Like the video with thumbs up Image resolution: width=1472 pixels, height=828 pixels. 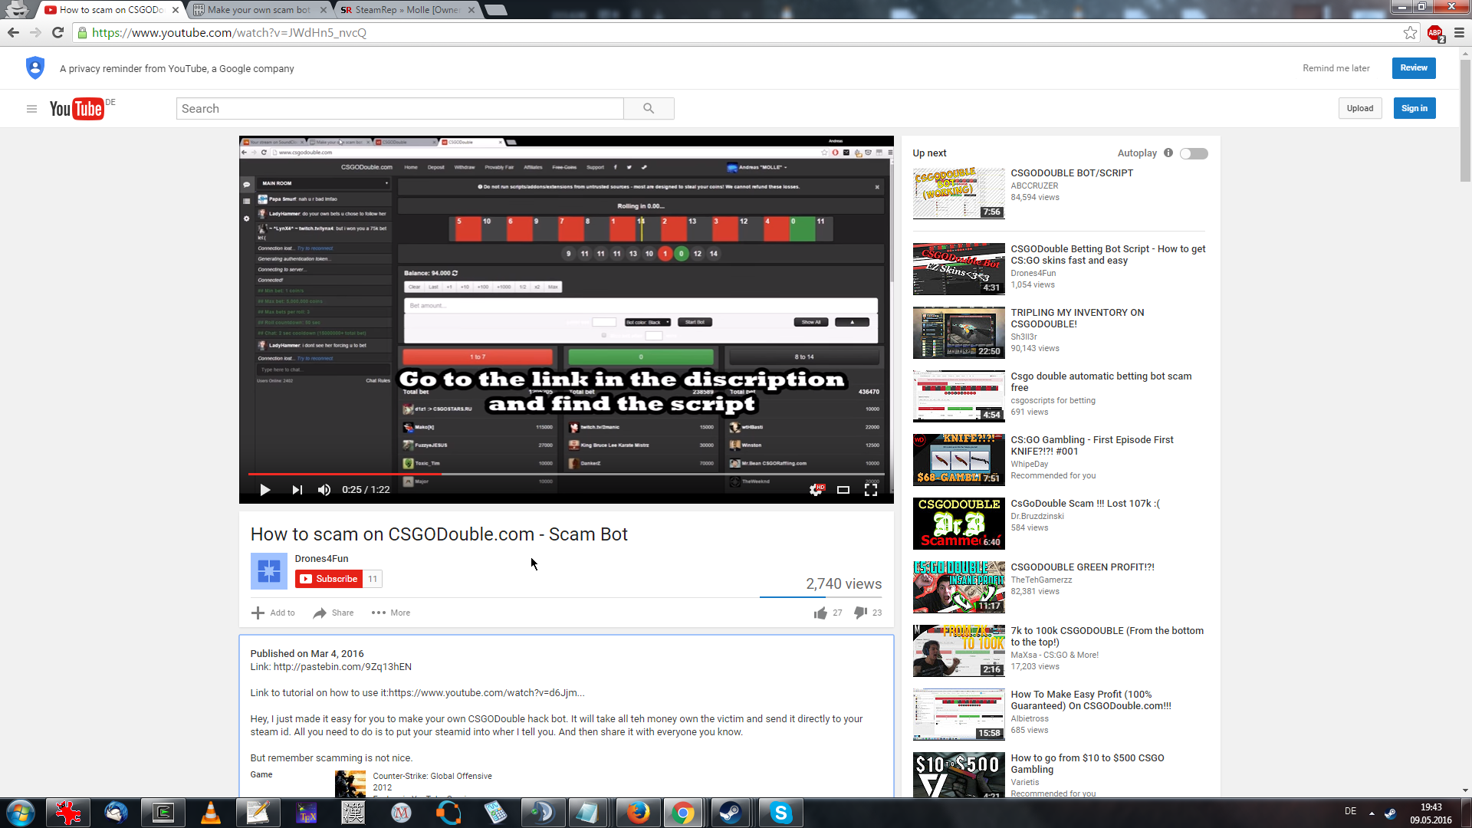(821, 613)
